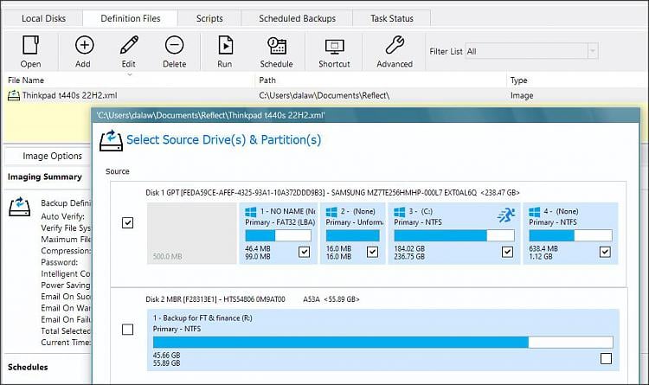Click the Edit pencil icon

click(128, 46)
